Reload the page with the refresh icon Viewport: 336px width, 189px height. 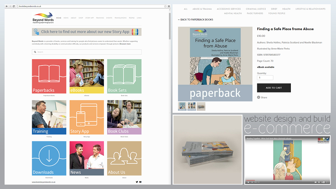tap(14, 6)
